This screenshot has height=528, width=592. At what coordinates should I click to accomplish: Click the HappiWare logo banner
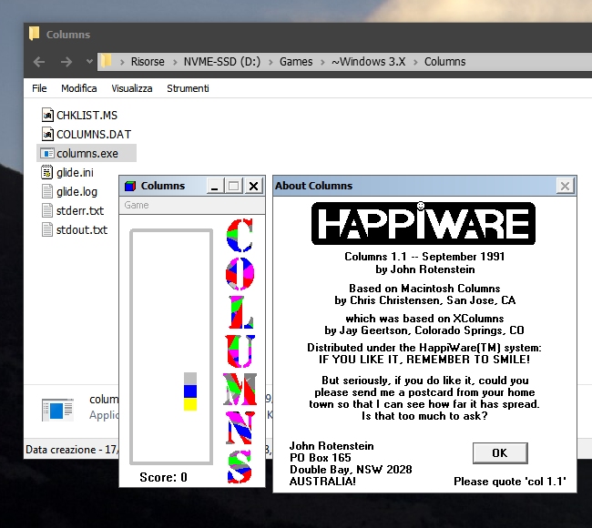click(424, 223)
